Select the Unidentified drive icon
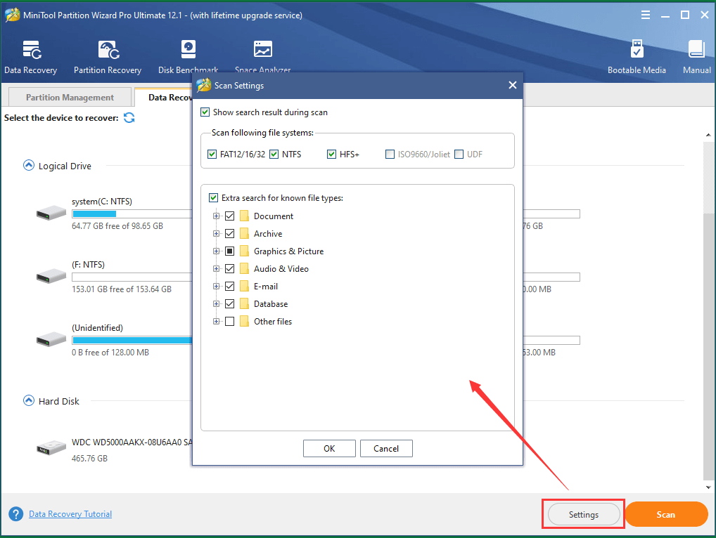 (x=51, y=340)
